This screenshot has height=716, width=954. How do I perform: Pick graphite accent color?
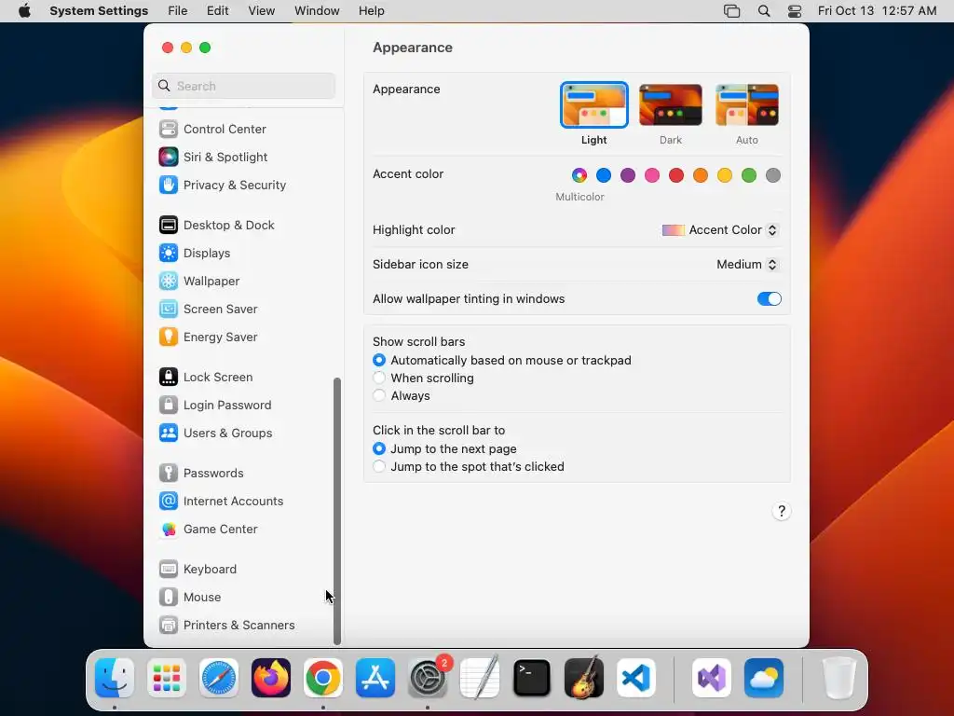(773, 176)
